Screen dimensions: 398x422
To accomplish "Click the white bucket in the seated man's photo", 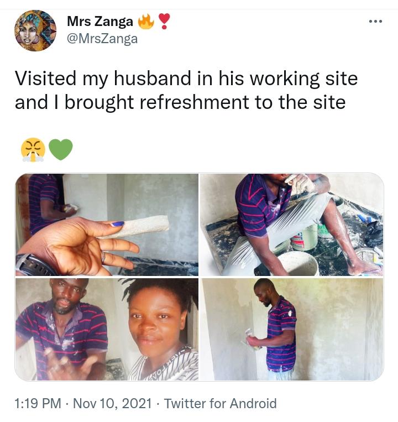I will pos(298,264).
